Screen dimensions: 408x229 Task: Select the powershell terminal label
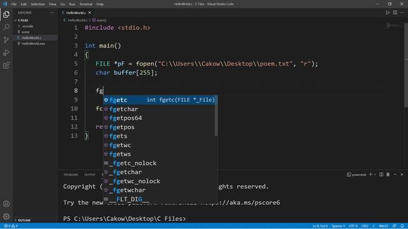pyautogui.click(x=356, y=175)
